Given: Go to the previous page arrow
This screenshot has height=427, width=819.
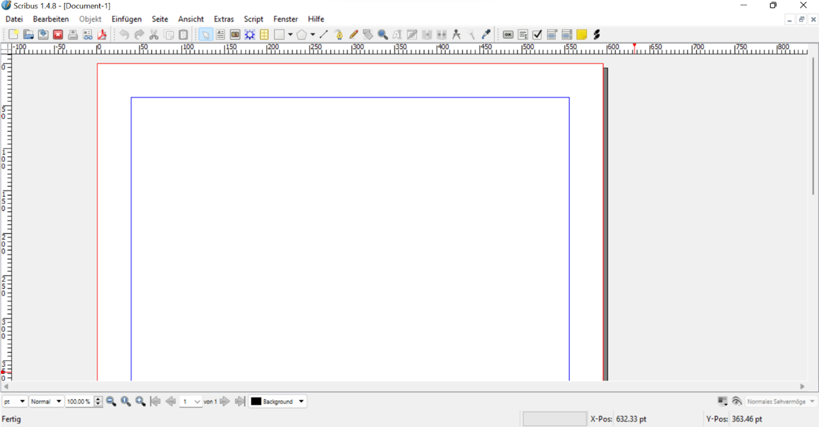Looking at the screenshot, I should click(x=171, y=402).
